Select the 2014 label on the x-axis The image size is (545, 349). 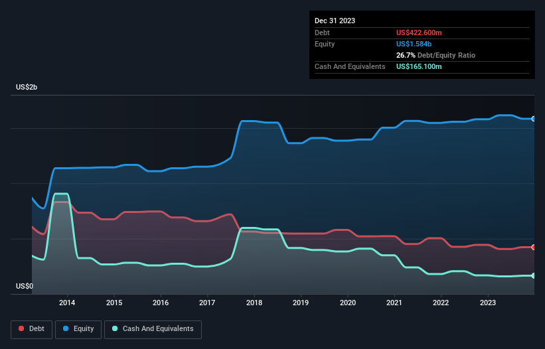pyautogui.click(x=67, y=303)
